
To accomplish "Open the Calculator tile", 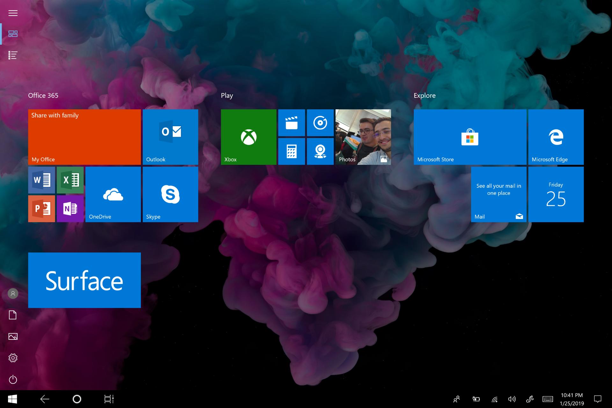I will (x=292, y=151).
